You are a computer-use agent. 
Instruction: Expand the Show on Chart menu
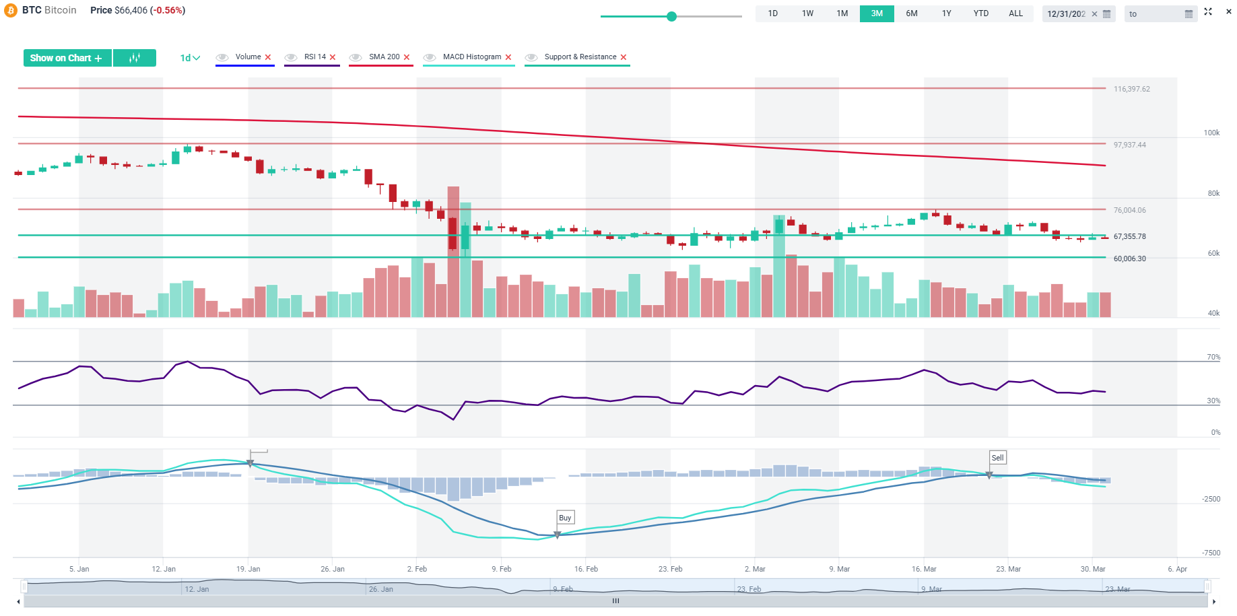point(67,58)
